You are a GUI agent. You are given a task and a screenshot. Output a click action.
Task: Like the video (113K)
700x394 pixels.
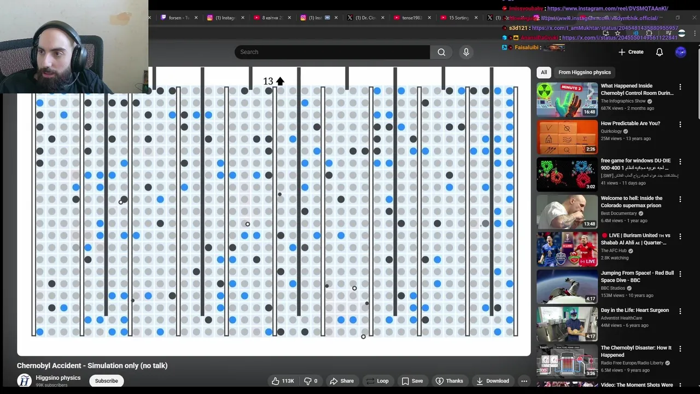click(283, 381)
